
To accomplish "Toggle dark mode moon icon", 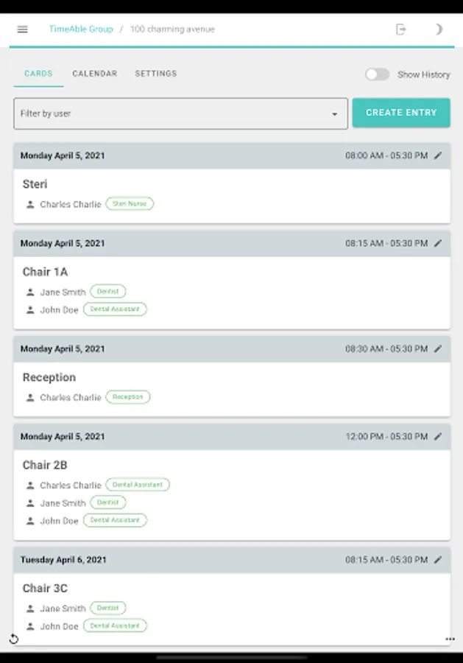I will (439, 29).
